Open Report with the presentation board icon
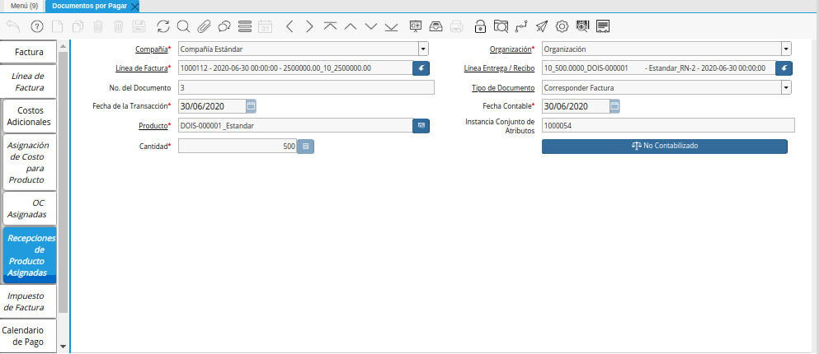 click(x=415, y=26)
